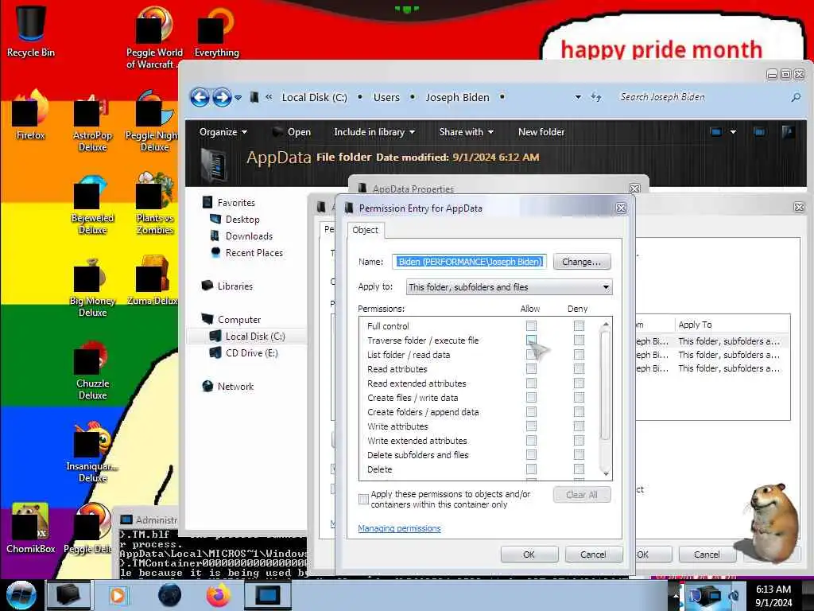The height and width of the screenshot is (611, 814).
Task: Click the search magnifier in Explorer
Action: point(795,97)
